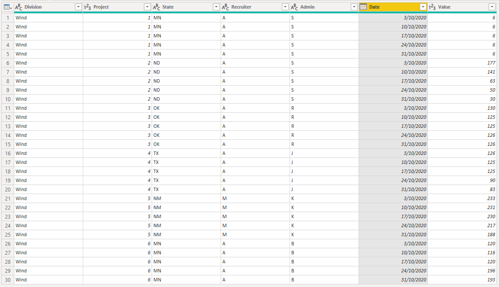Image resolution: width=499 pixels, height=287 pixels.
Task: Open the table menu icon in header corner
Action: click(8, 7)
